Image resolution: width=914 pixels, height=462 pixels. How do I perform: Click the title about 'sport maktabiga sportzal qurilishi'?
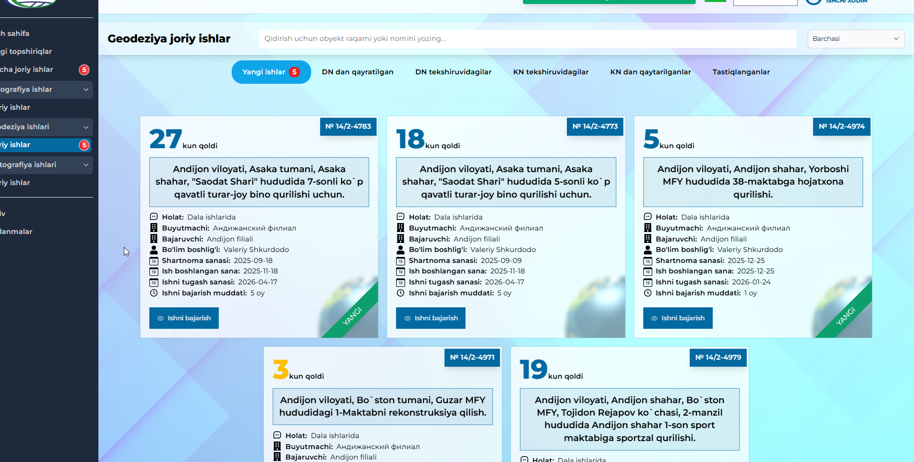[x=629, y=419]
